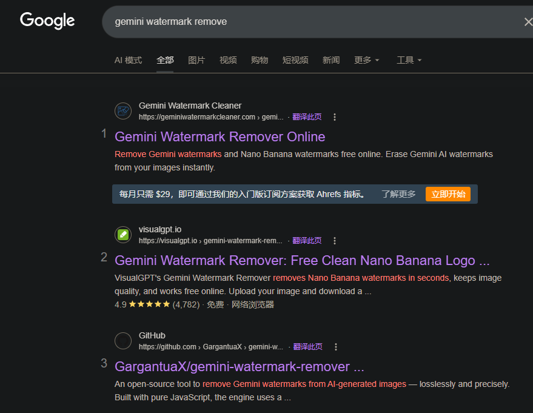Click 翻译此页 for GitHub result

coord(307,347)
